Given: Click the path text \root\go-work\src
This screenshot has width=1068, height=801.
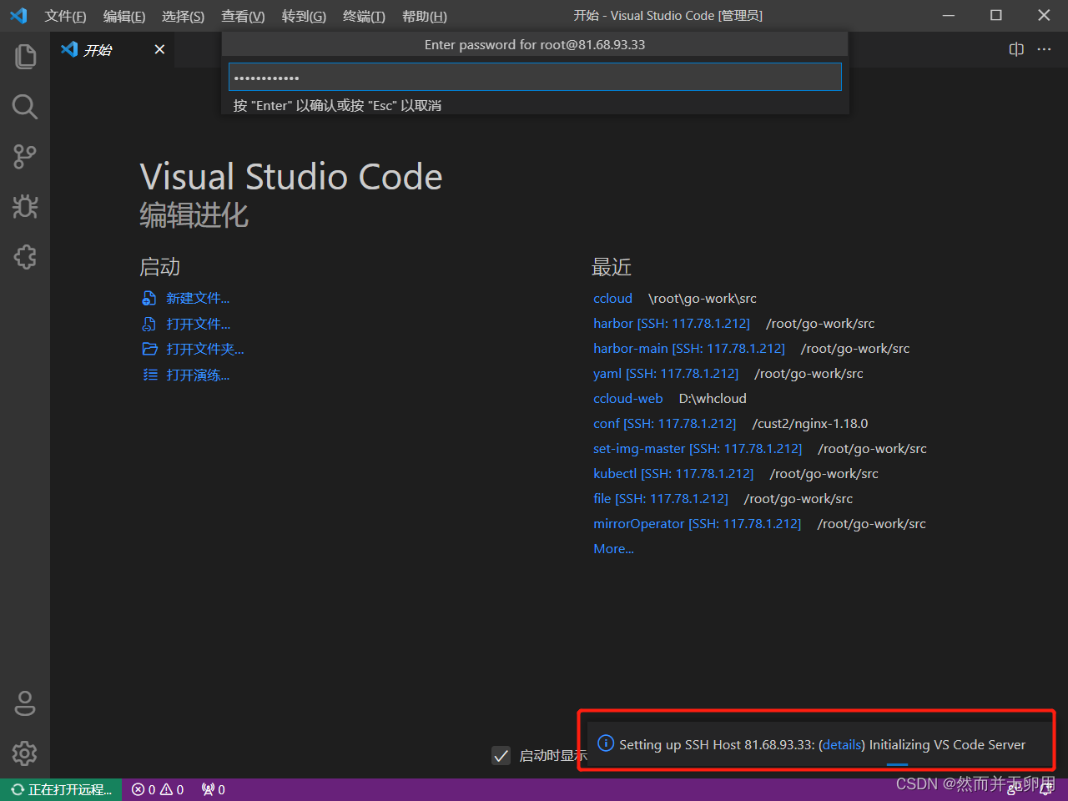Looking at the screenshot, I should click(x=703, y=299).
